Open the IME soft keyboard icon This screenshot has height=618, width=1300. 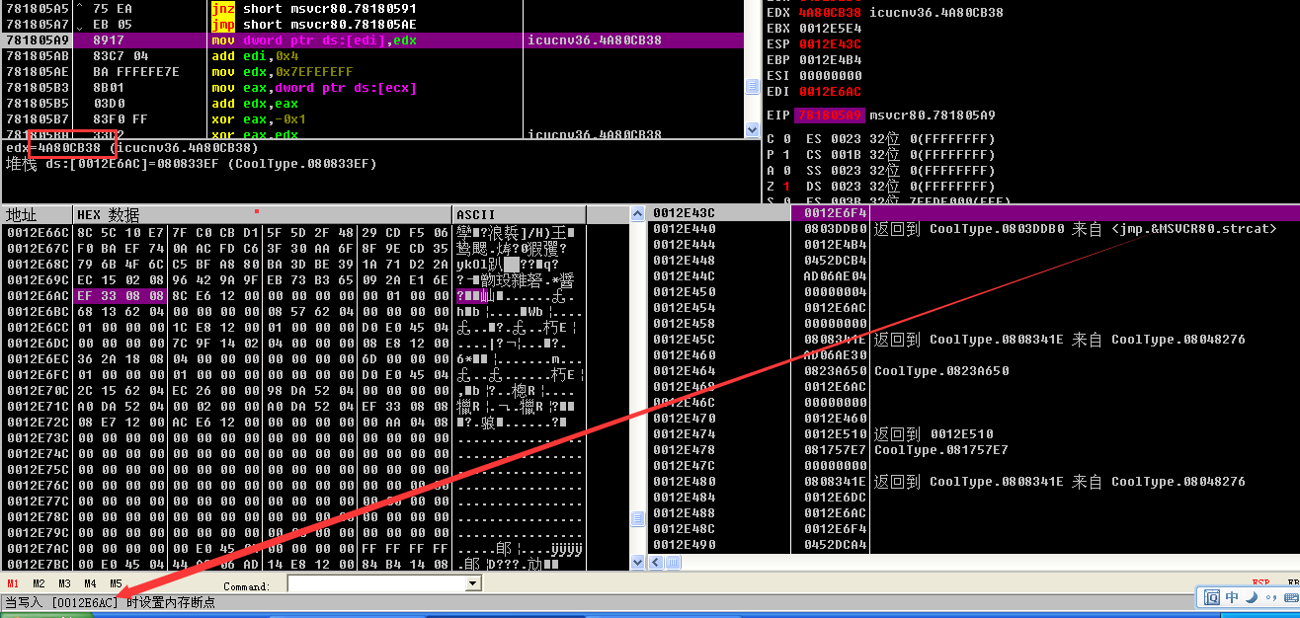pos(1290,597)
